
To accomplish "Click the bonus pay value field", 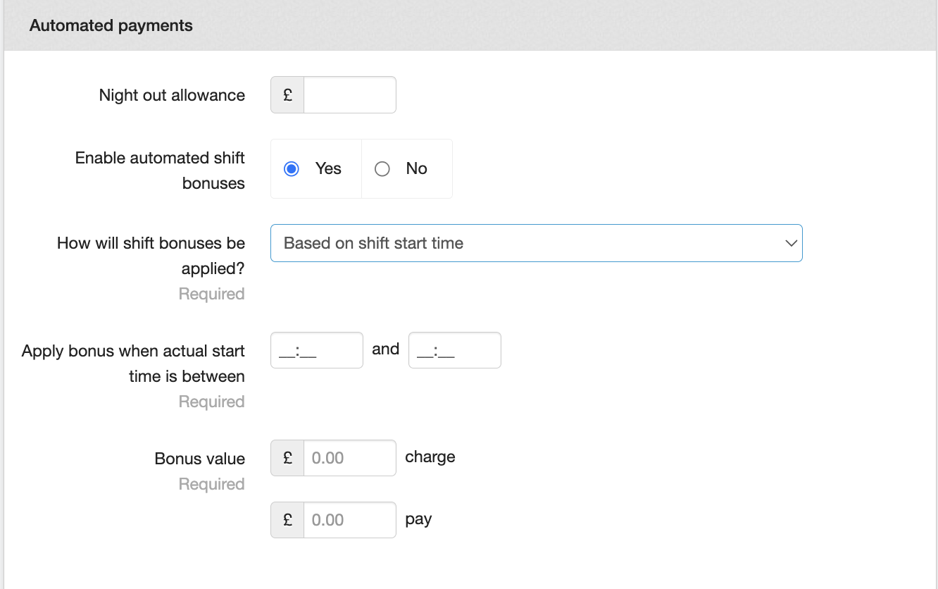I will (x=349, y=520).
